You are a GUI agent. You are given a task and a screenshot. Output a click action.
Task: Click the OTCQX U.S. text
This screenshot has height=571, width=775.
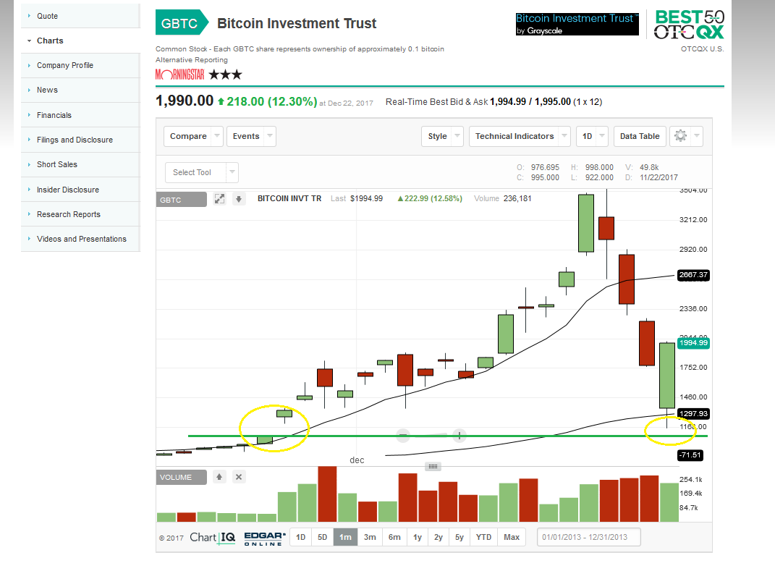702,49
